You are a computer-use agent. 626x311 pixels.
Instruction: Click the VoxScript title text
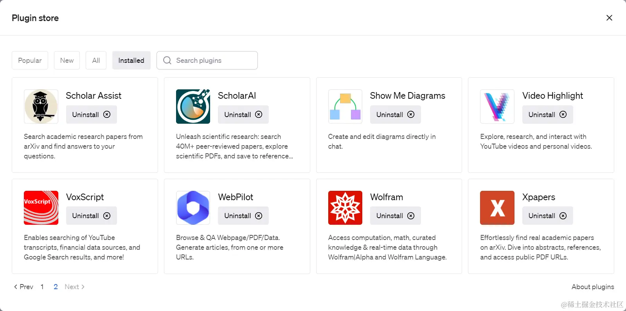[85, 197]
